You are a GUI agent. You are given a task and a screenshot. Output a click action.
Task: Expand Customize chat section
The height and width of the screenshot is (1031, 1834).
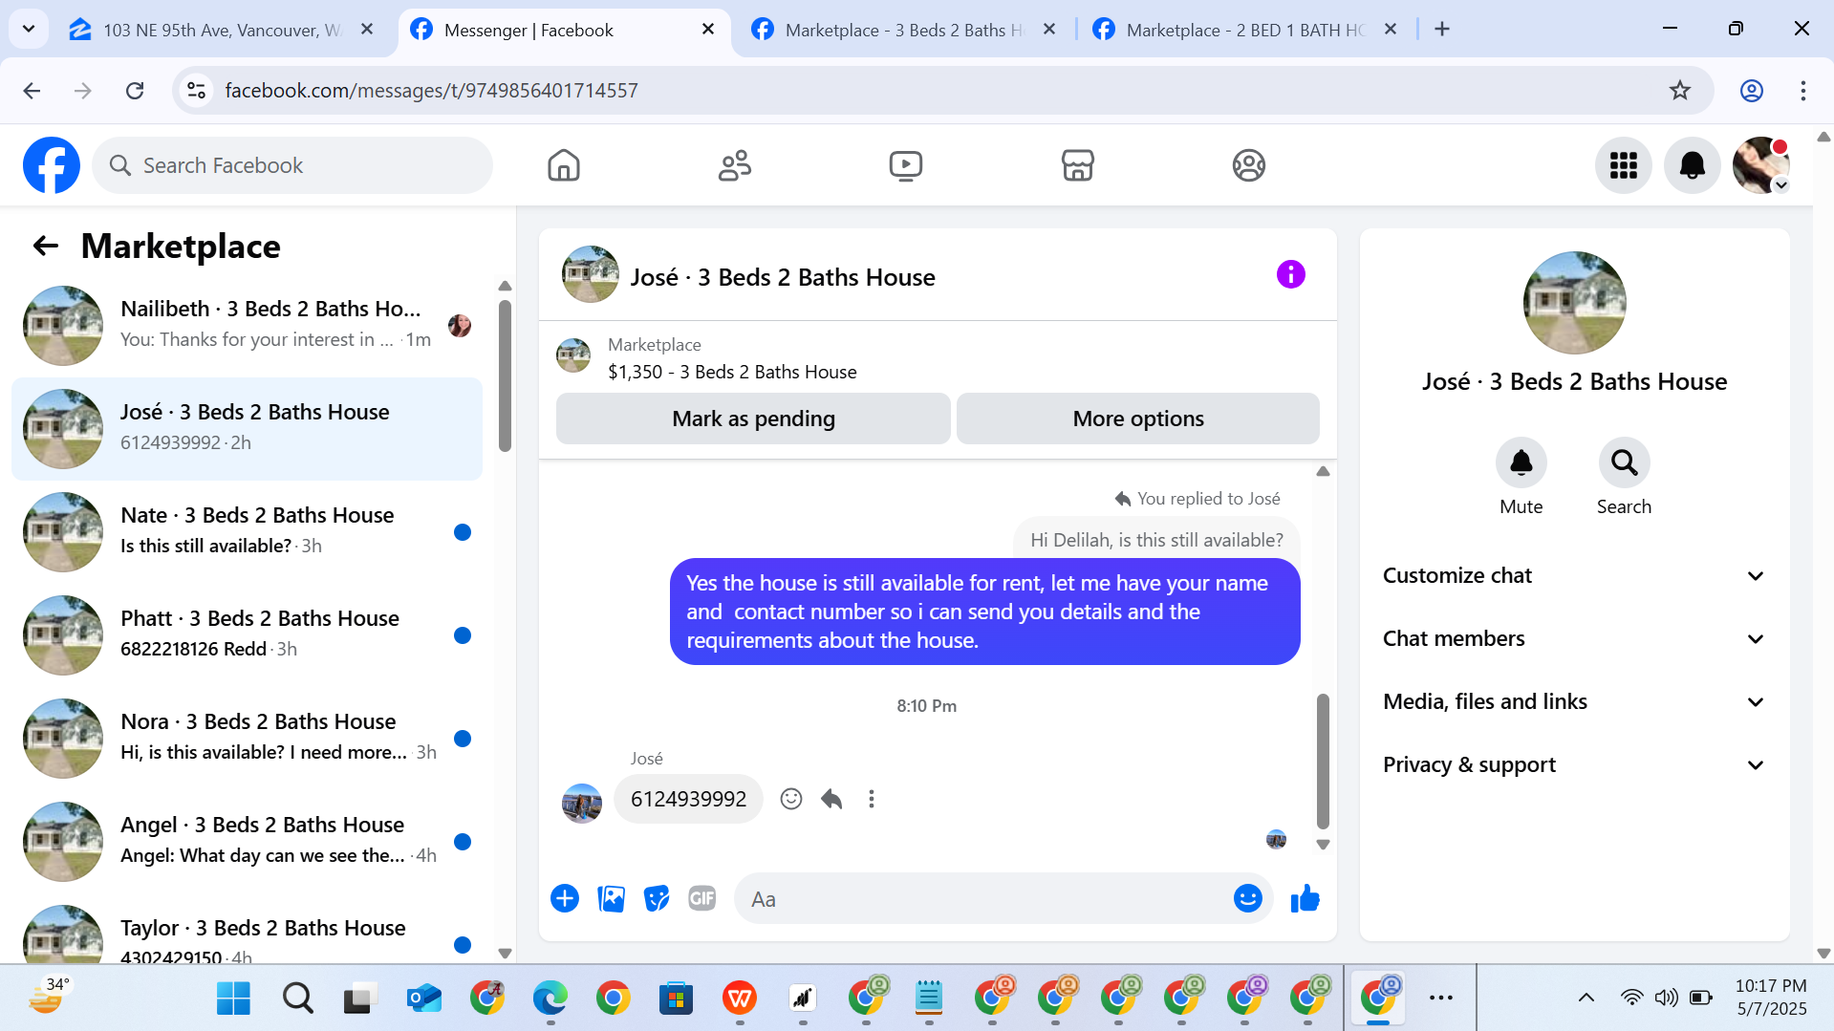pos(1574,576)
